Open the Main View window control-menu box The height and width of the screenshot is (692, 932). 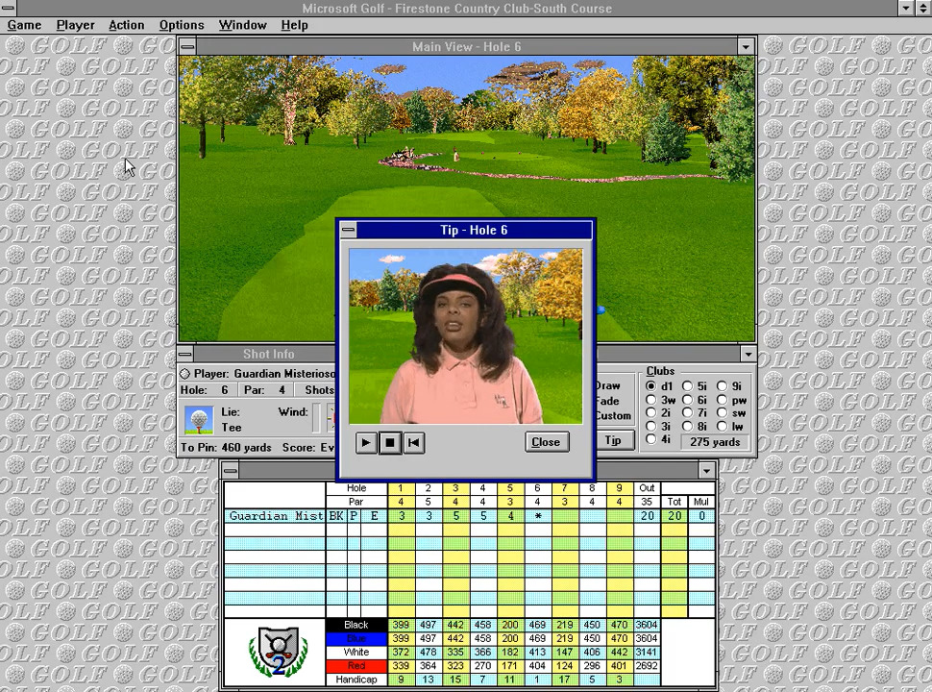coord(187,46)
